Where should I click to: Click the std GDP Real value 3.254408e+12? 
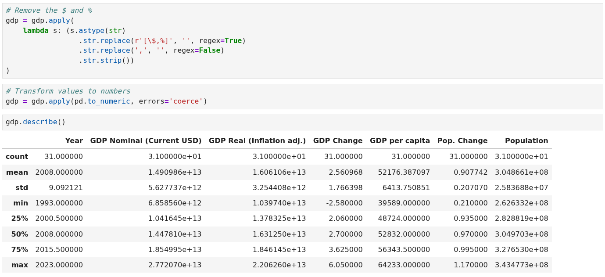tap(279, 187)
